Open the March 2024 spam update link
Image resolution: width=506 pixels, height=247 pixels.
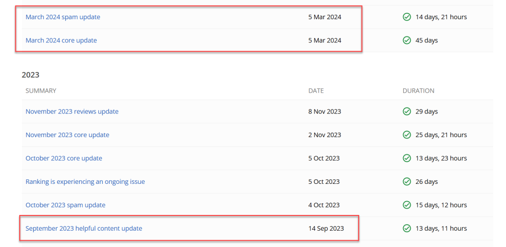click(x=63, y=17)
